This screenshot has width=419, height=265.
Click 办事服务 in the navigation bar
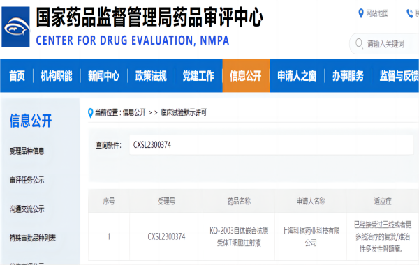pos(348,76)
